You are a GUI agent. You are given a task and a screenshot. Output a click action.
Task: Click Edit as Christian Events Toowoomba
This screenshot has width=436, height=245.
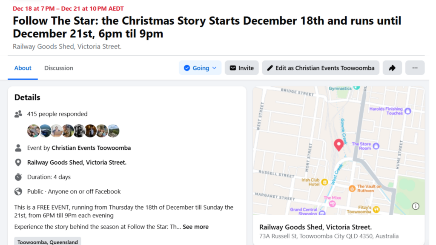tap(321, 68)
